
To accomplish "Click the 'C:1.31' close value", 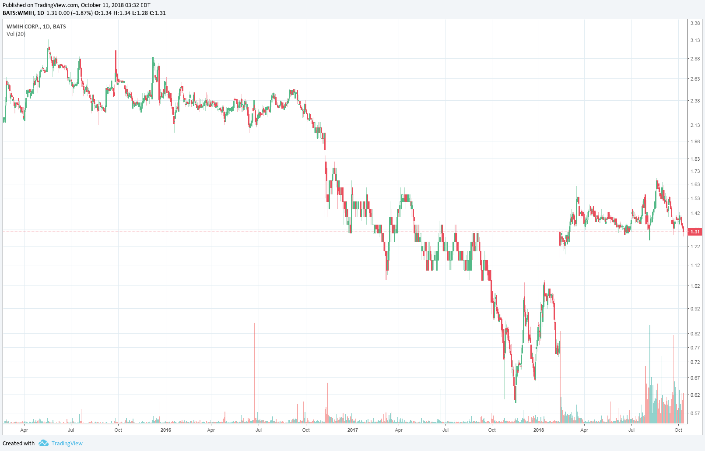I will point(158,13).
